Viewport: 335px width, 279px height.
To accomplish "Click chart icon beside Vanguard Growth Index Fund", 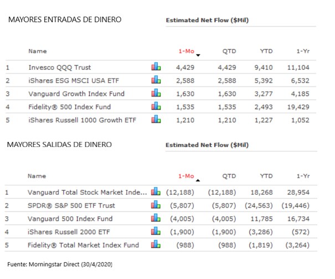I will (156, 93).
